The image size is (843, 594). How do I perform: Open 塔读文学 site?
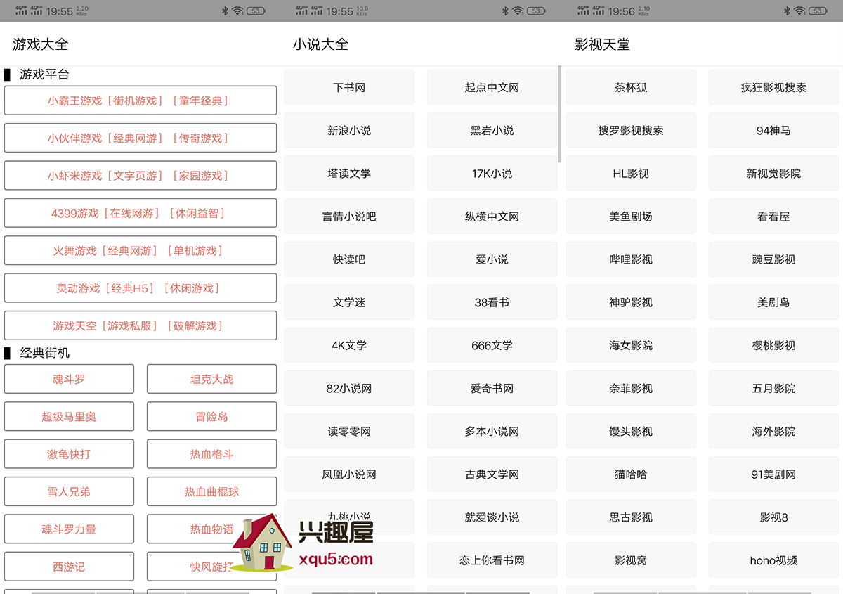[349, 173]
